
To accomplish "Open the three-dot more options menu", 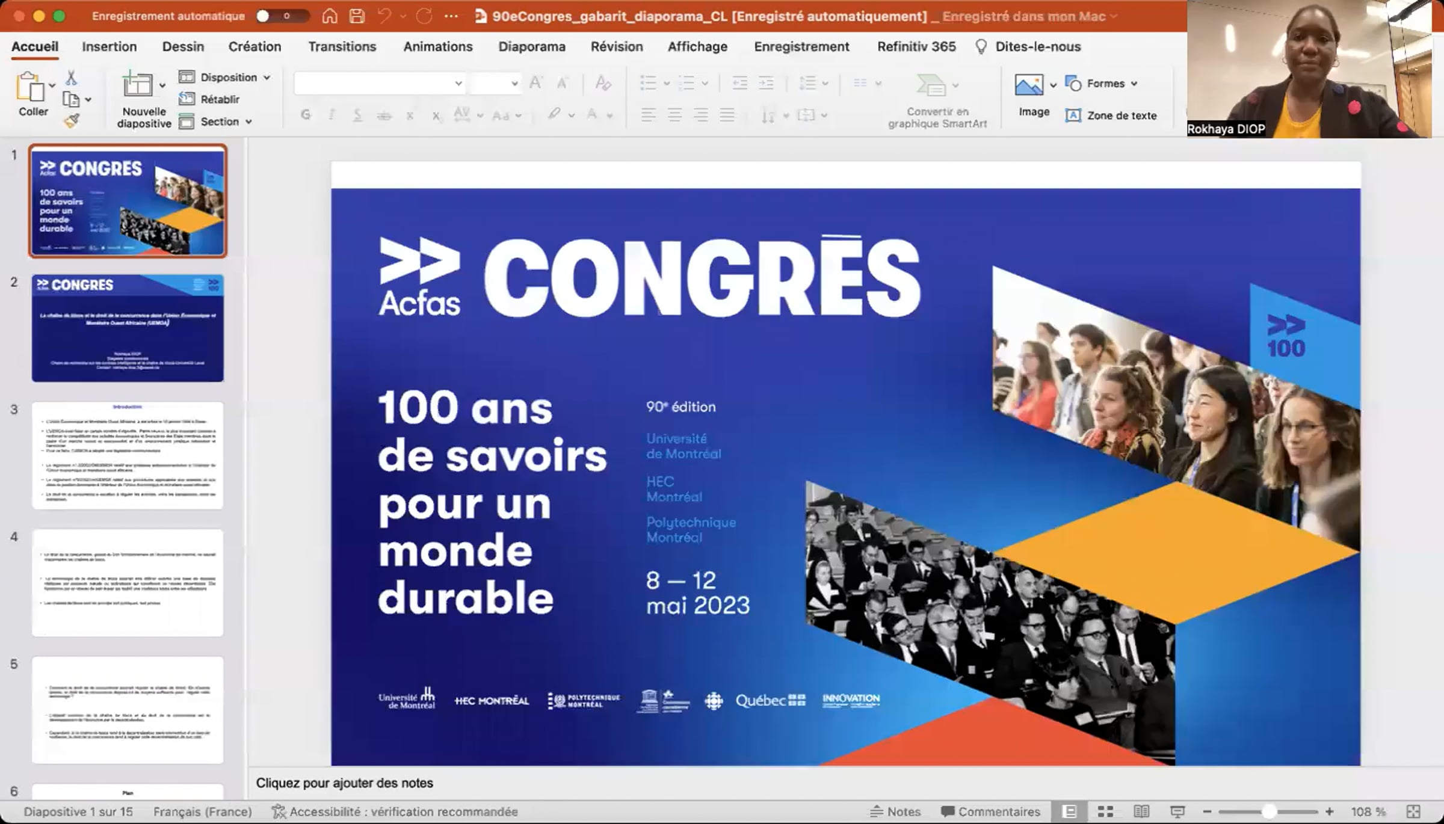I will coord(451,16).
